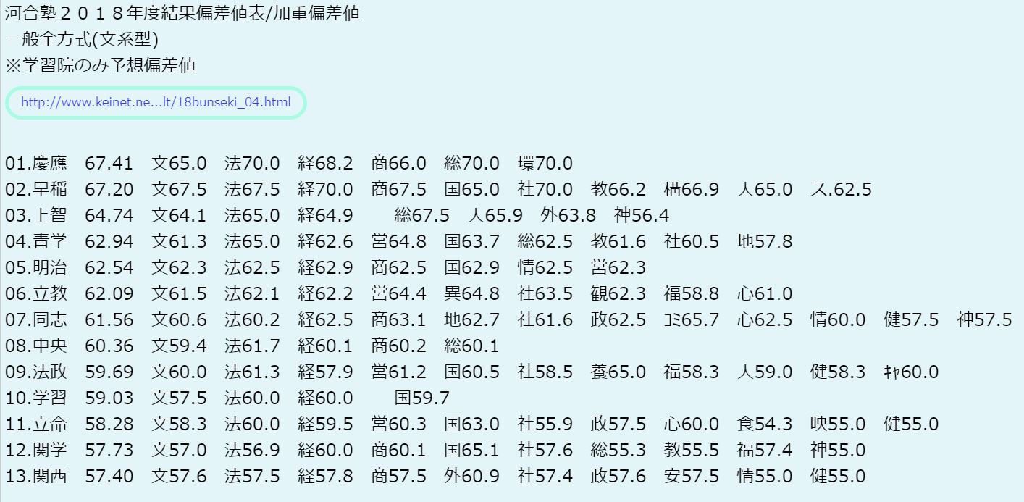The height and width of the screenshot is (502, 1024).
Task: Click 法政 養65.0 entry
Action: tap(618, 372)
